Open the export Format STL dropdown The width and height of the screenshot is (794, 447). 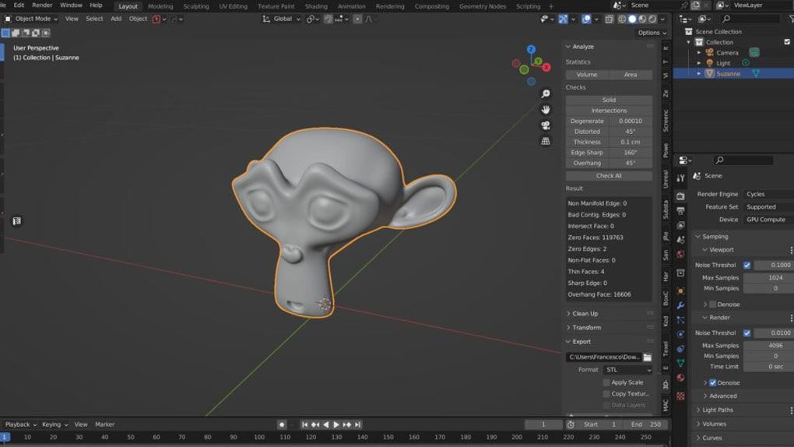627,370
